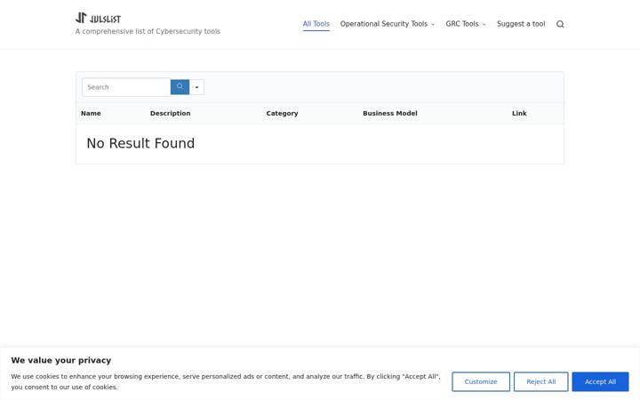Screen dimensions: 640x400
Task: Accept All cookies
Action: pos(600,381)
